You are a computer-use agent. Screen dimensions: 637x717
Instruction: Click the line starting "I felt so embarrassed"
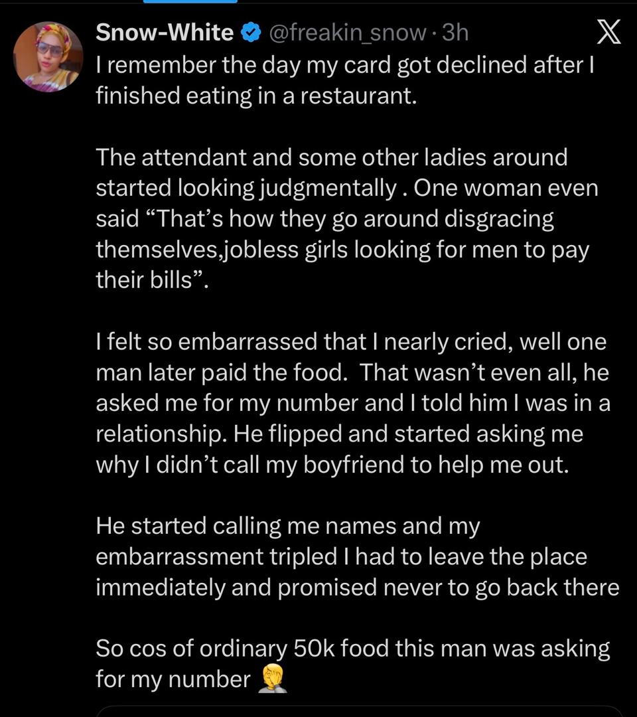351,342
